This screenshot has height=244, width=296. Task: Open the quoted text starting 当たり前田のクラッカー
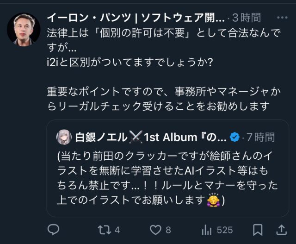tap(167, 178)
